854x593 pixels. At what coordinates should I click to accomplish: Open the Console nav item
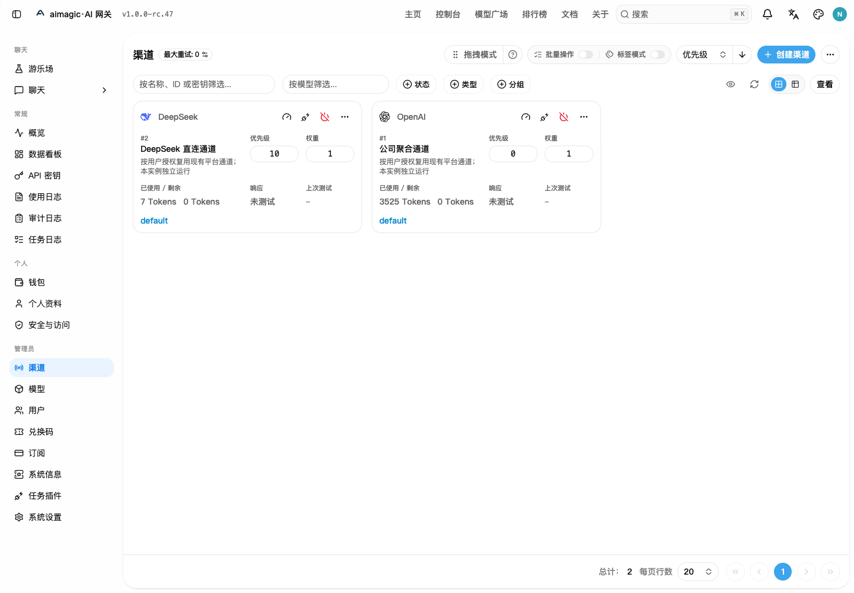448,14
